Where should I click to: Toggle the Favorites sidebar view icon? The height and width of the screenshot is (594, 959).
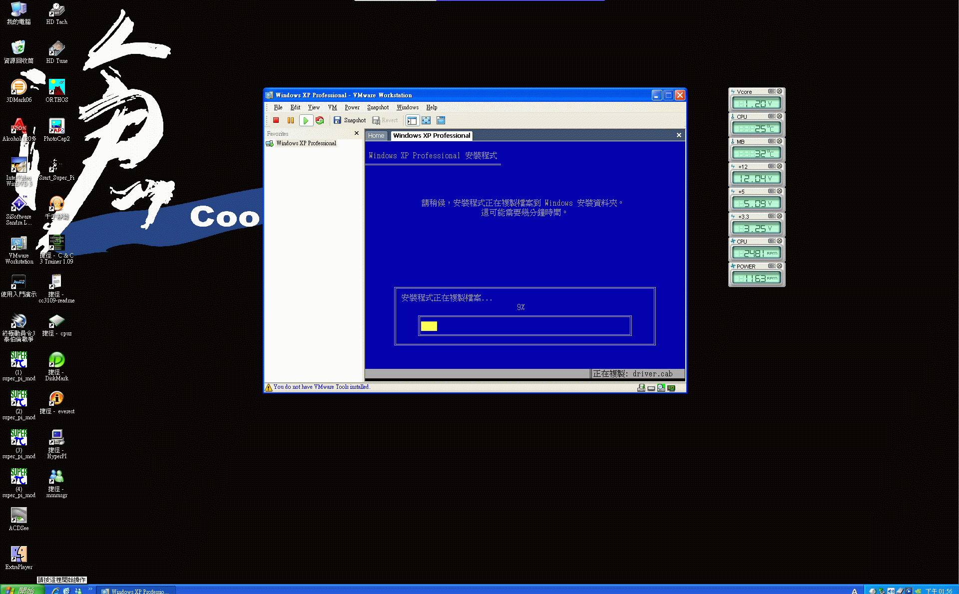coord(412,120)
